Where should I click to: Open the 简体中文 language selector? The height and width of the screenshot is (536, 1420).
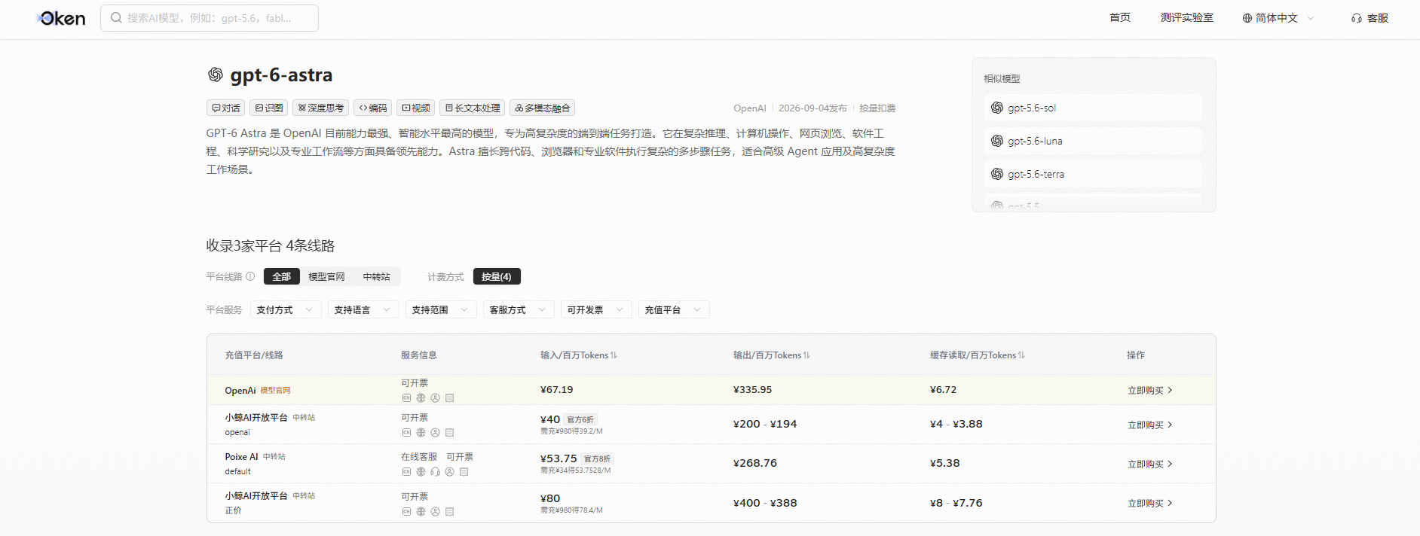(x=1278, y=18)
